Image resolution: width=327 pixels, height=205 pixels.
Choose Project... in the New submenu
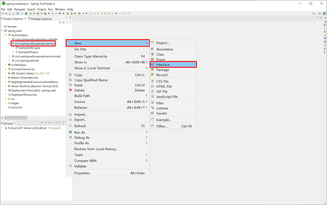173,43
